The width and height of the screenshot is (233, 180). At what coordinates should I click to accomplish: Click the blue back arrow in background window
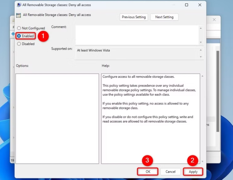click(x=13, y=34)
